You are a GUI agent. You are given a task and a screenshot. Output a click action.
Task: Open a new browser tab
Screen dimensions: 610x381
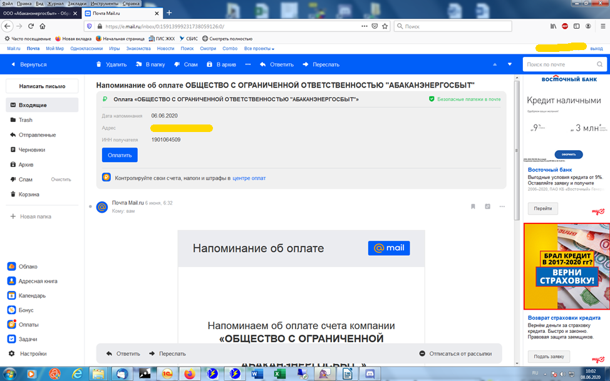169,13
